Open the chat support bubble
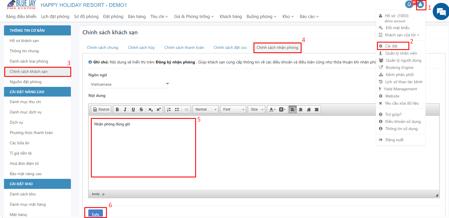This screenshot has height=218, width=449. click(x=441, y=11)
